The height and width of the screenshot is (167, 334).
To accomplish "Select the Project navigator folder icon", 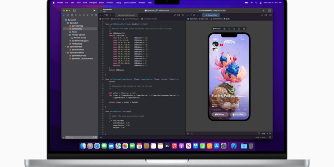I will coord(64,15).
